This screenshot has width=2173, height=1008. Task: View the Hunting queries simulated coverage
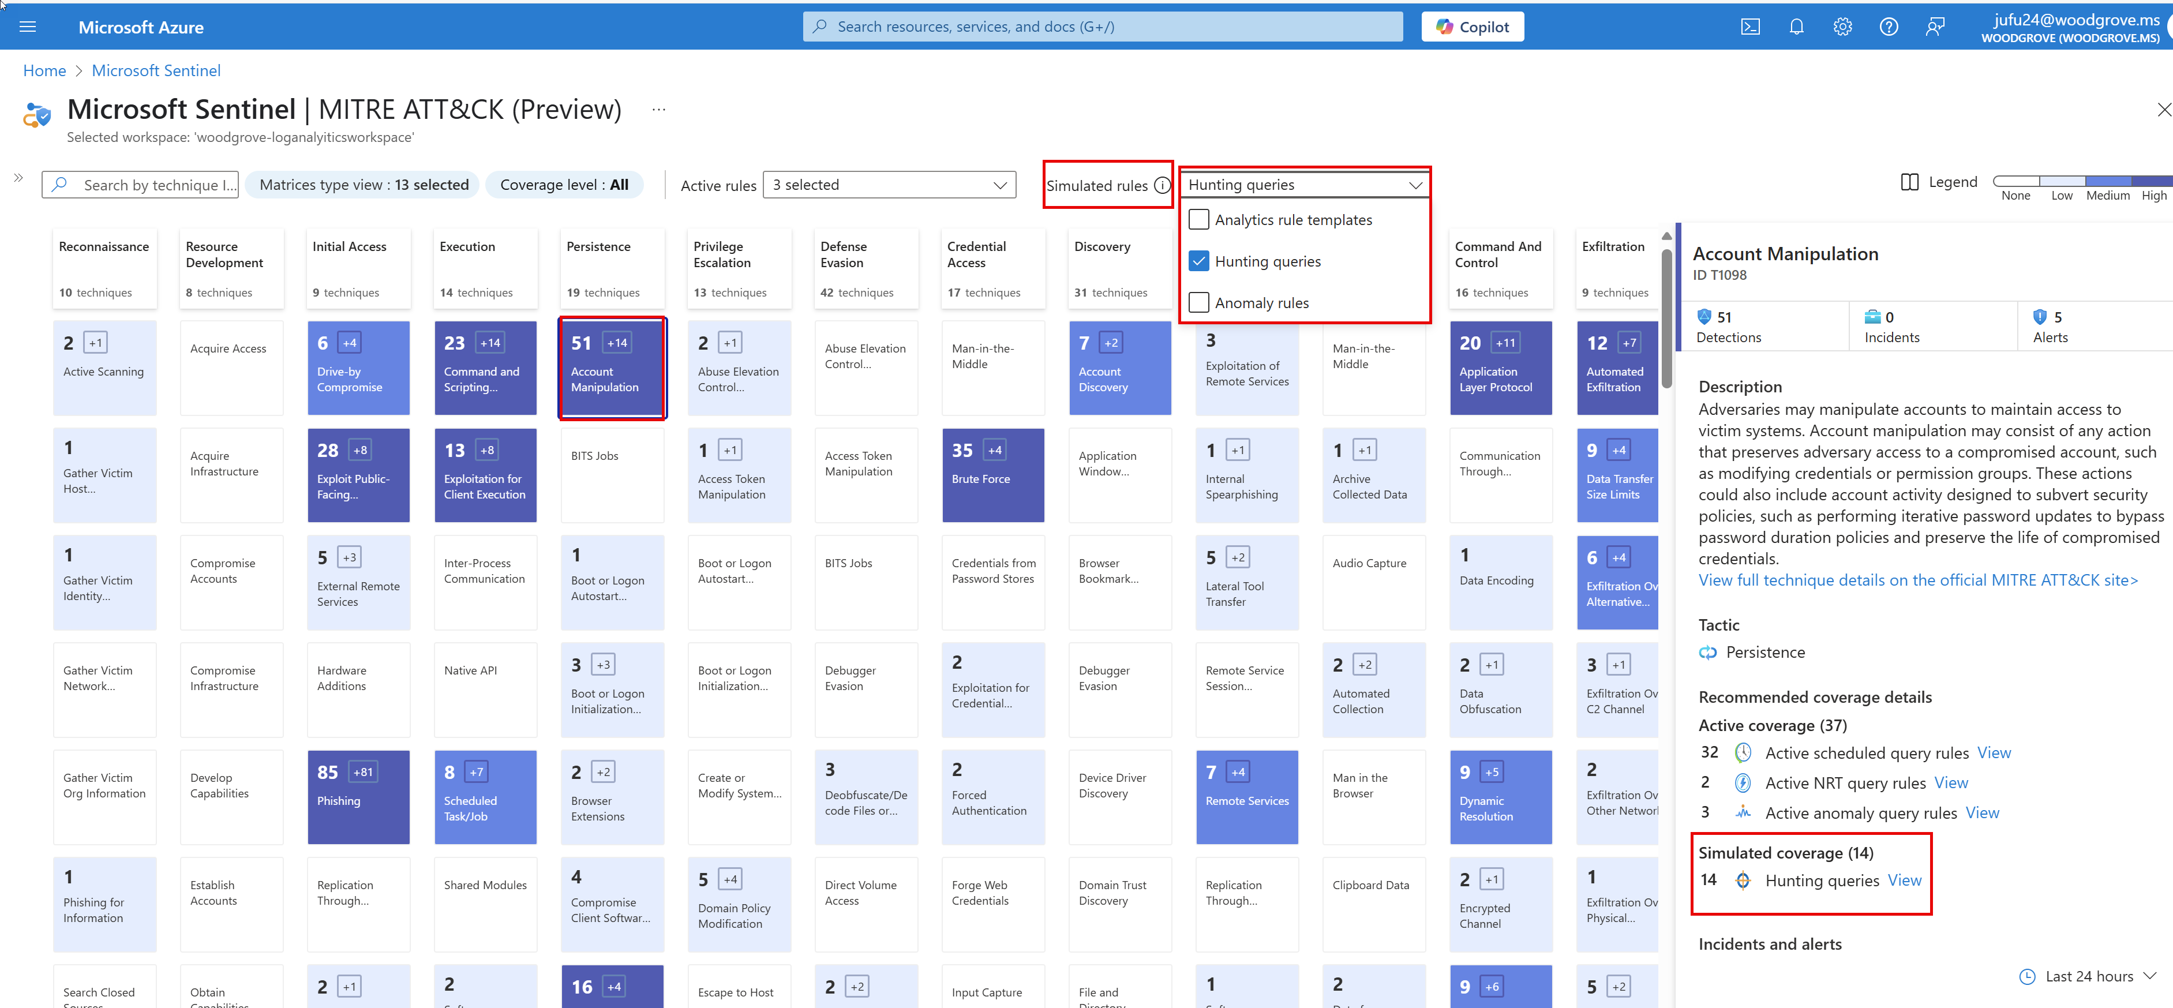tap(1904, 880)
